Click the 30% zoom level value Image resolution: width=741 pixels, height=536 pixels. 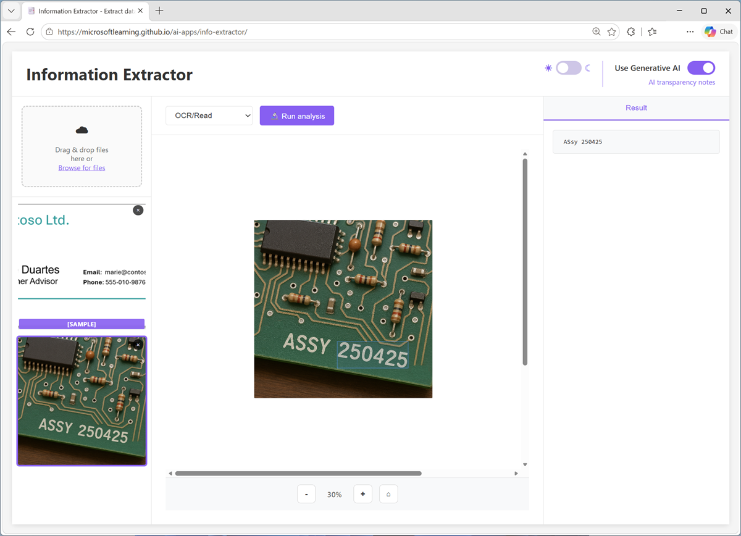[x=335, y=495]
